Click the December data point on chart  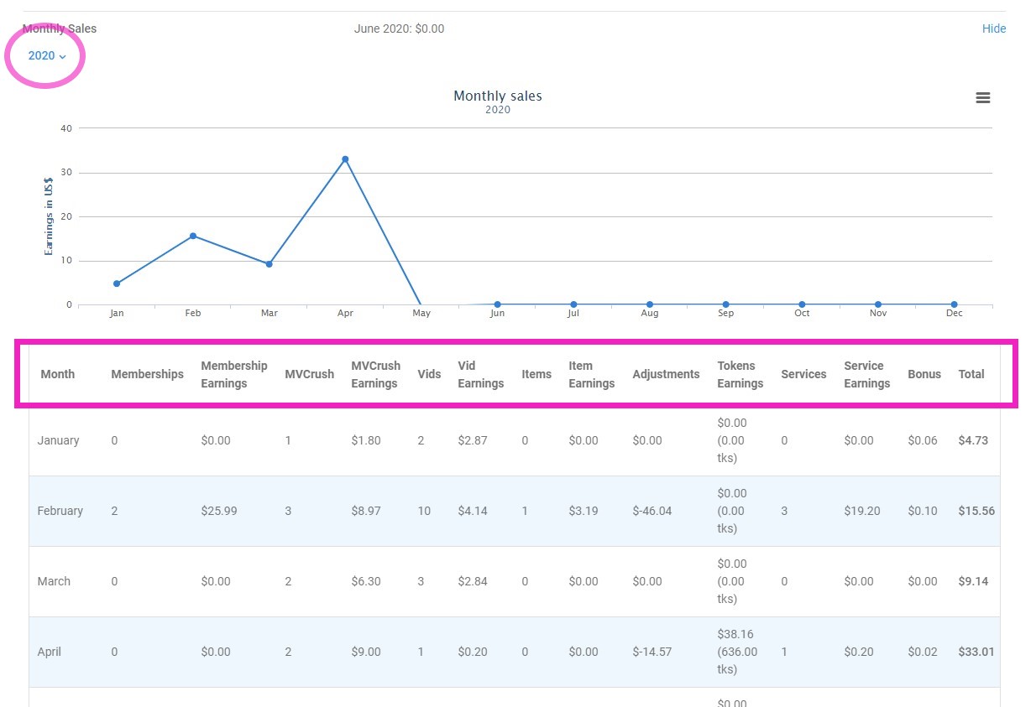954,304
